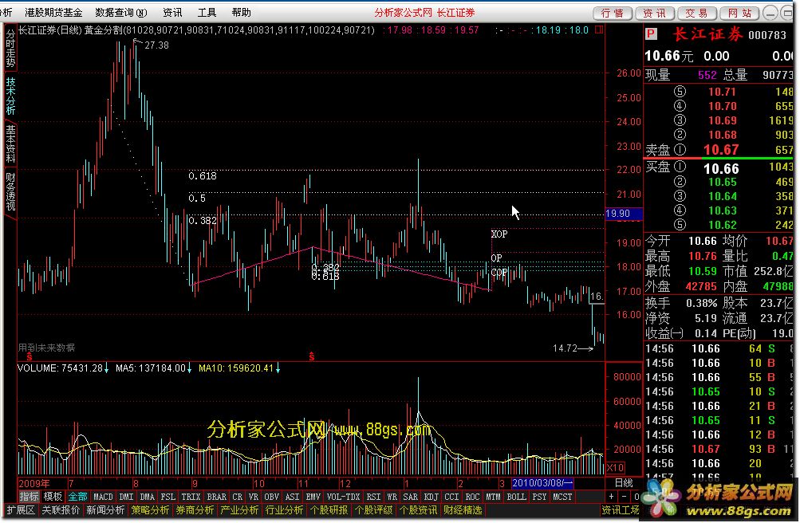Click the small red box icon after 18.0

tap(599, 30)
